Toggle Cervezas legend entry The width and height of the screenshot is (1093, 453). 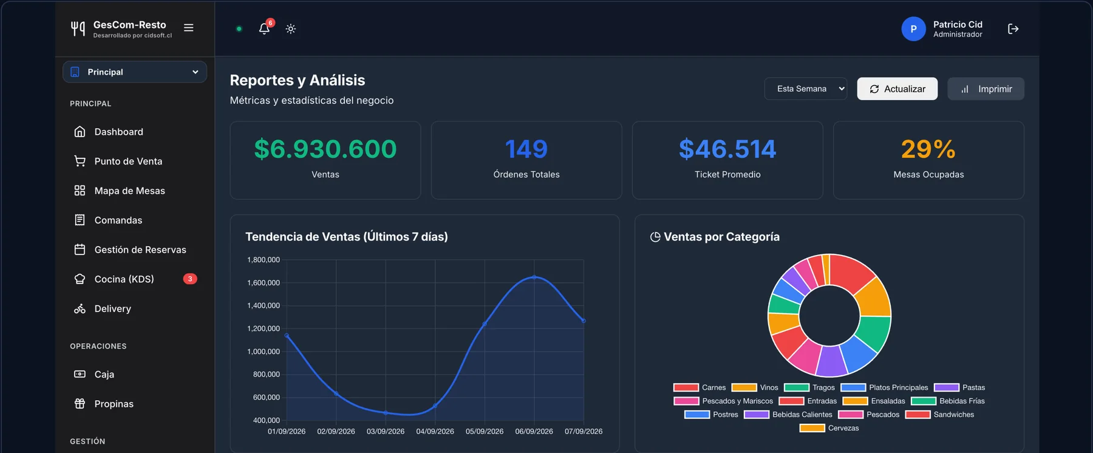829,428
